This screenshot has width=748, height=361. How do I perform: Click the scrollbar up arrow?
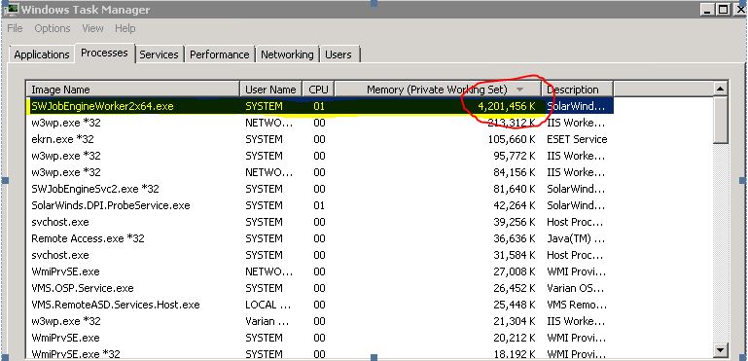(721, 89)
